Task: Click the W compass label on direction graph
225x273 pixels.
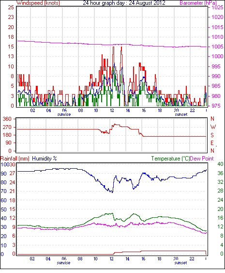Action: click(213, 127)
